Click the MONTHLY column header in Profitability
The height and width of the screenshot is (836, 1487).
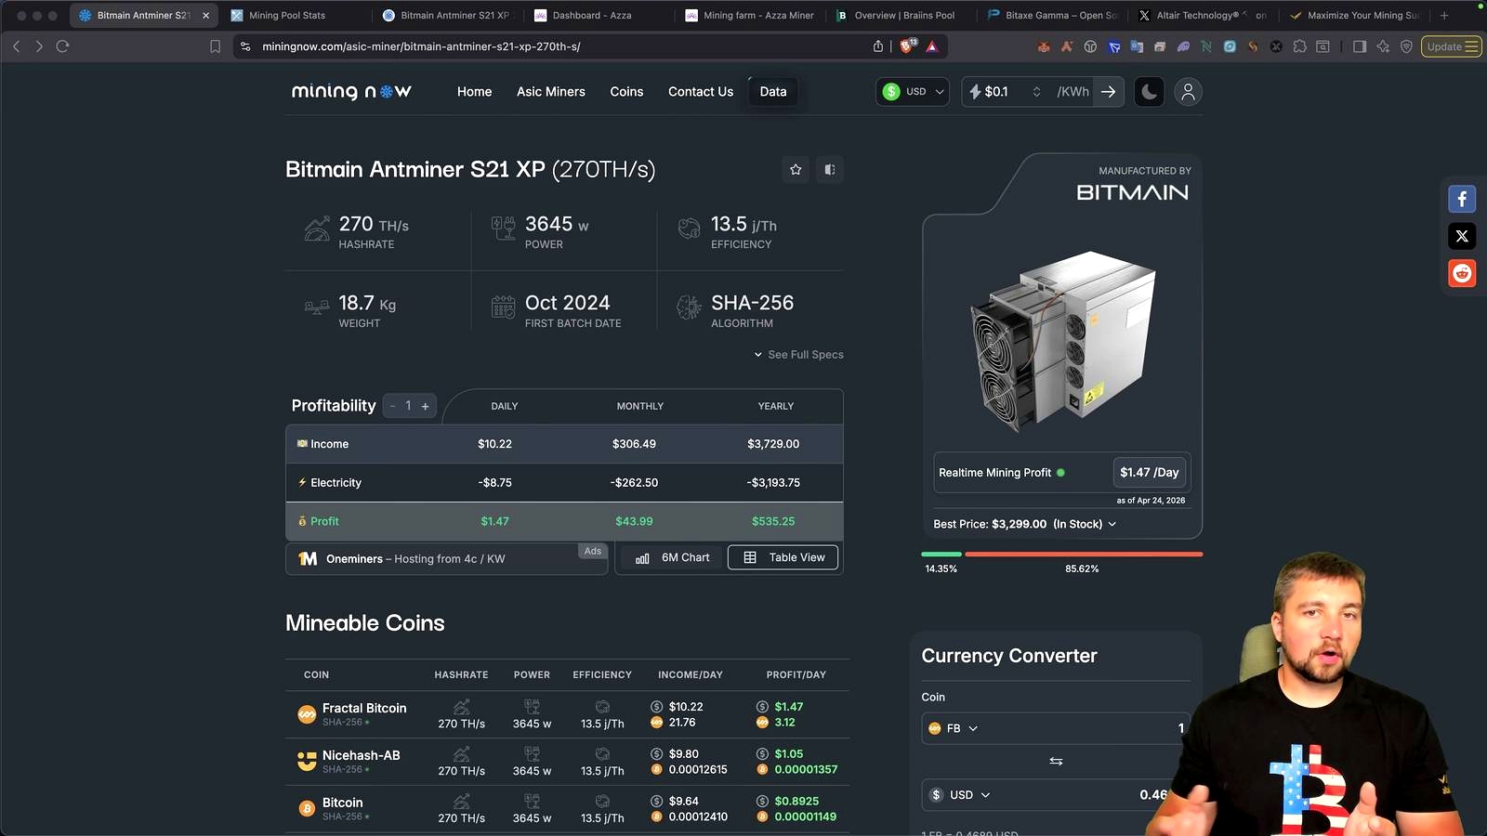[x=640, y=406]
